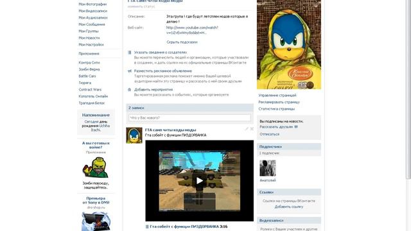
Task: Open 'Приложения' in the sidebar
Action: pyautogui.click(x=89, y=53)
